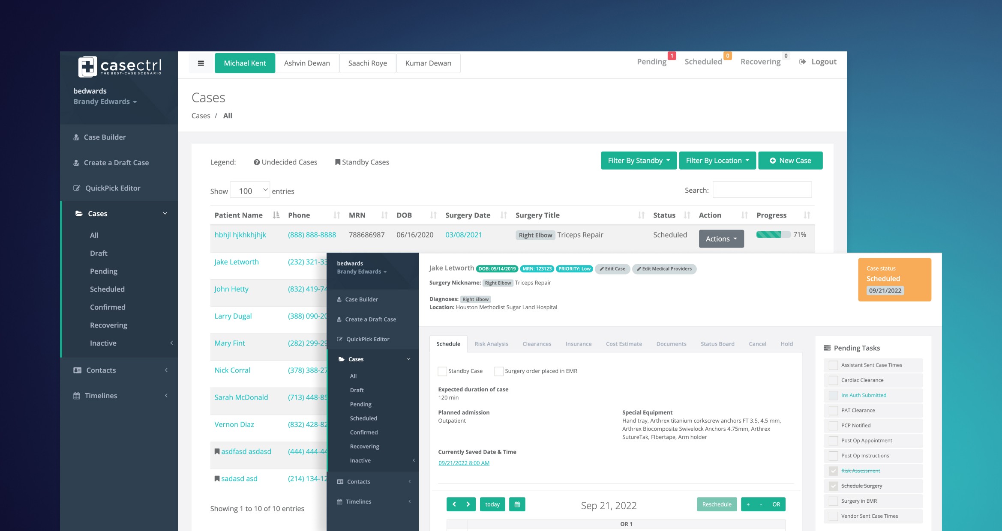Switch to the Risk Analysis tab
The height and width of the screenshot is (531, 1002).
tap(491, 344)
